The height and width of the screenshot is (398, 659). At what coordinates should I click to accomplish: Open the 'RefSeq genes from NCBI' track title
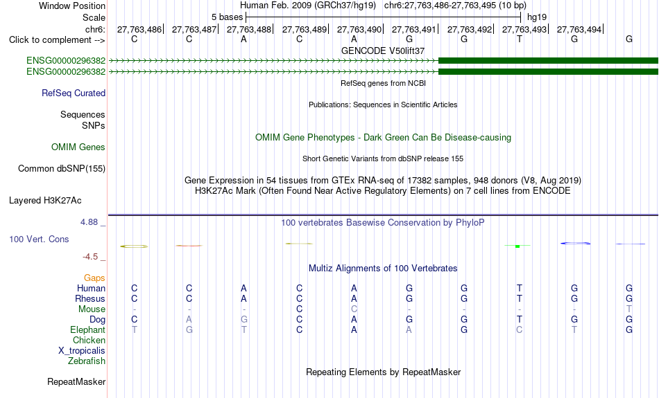pos(383,83)
